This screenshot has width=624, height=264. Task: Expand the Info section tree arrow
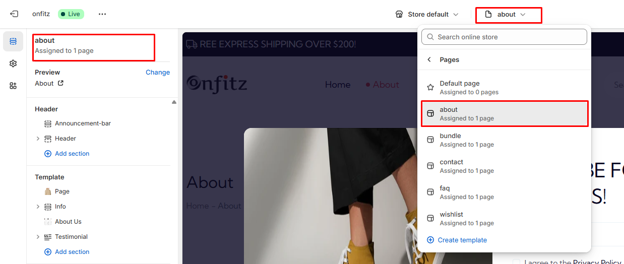(38, 207)
